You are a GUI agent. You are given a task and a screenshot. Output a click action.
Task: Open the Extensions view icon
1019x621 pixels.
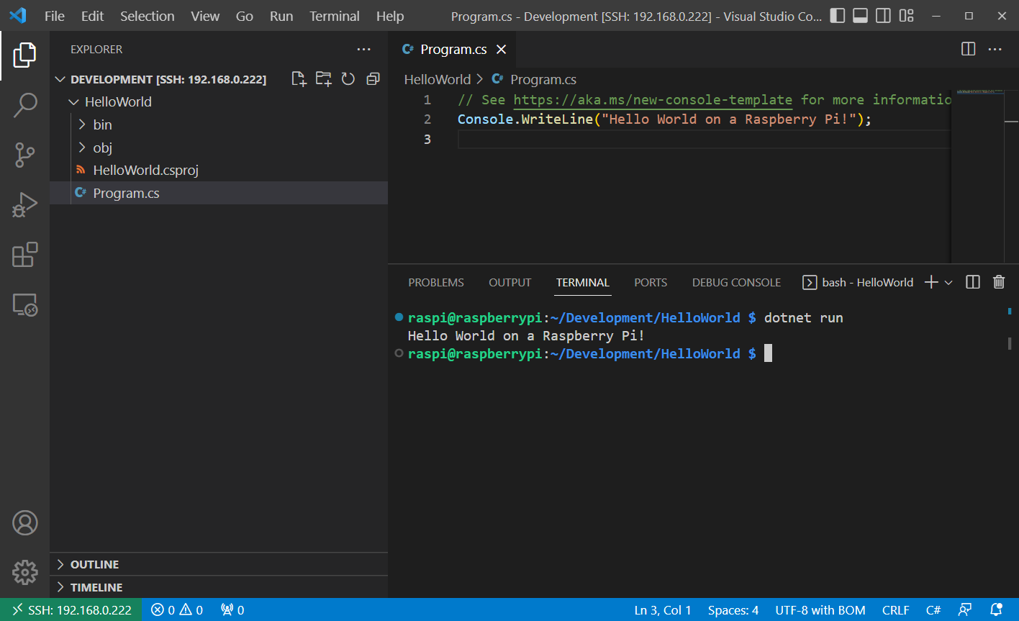24,255
